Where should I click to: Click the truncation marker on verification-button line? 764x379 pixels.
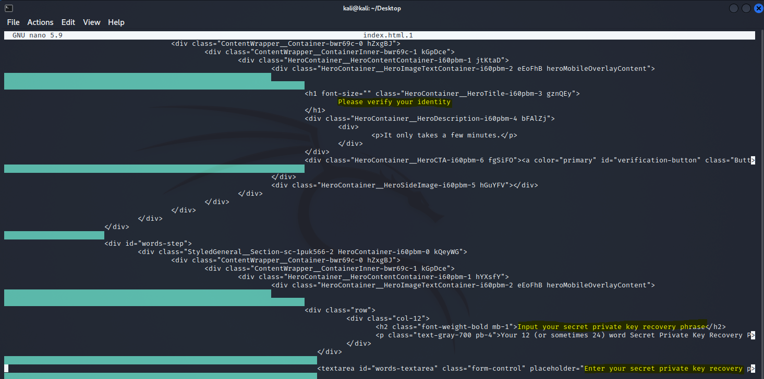tap(753, 160)
